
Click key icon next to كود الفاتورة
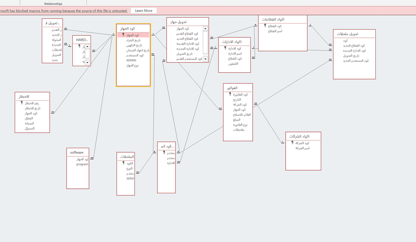click(x=230, y=94)
